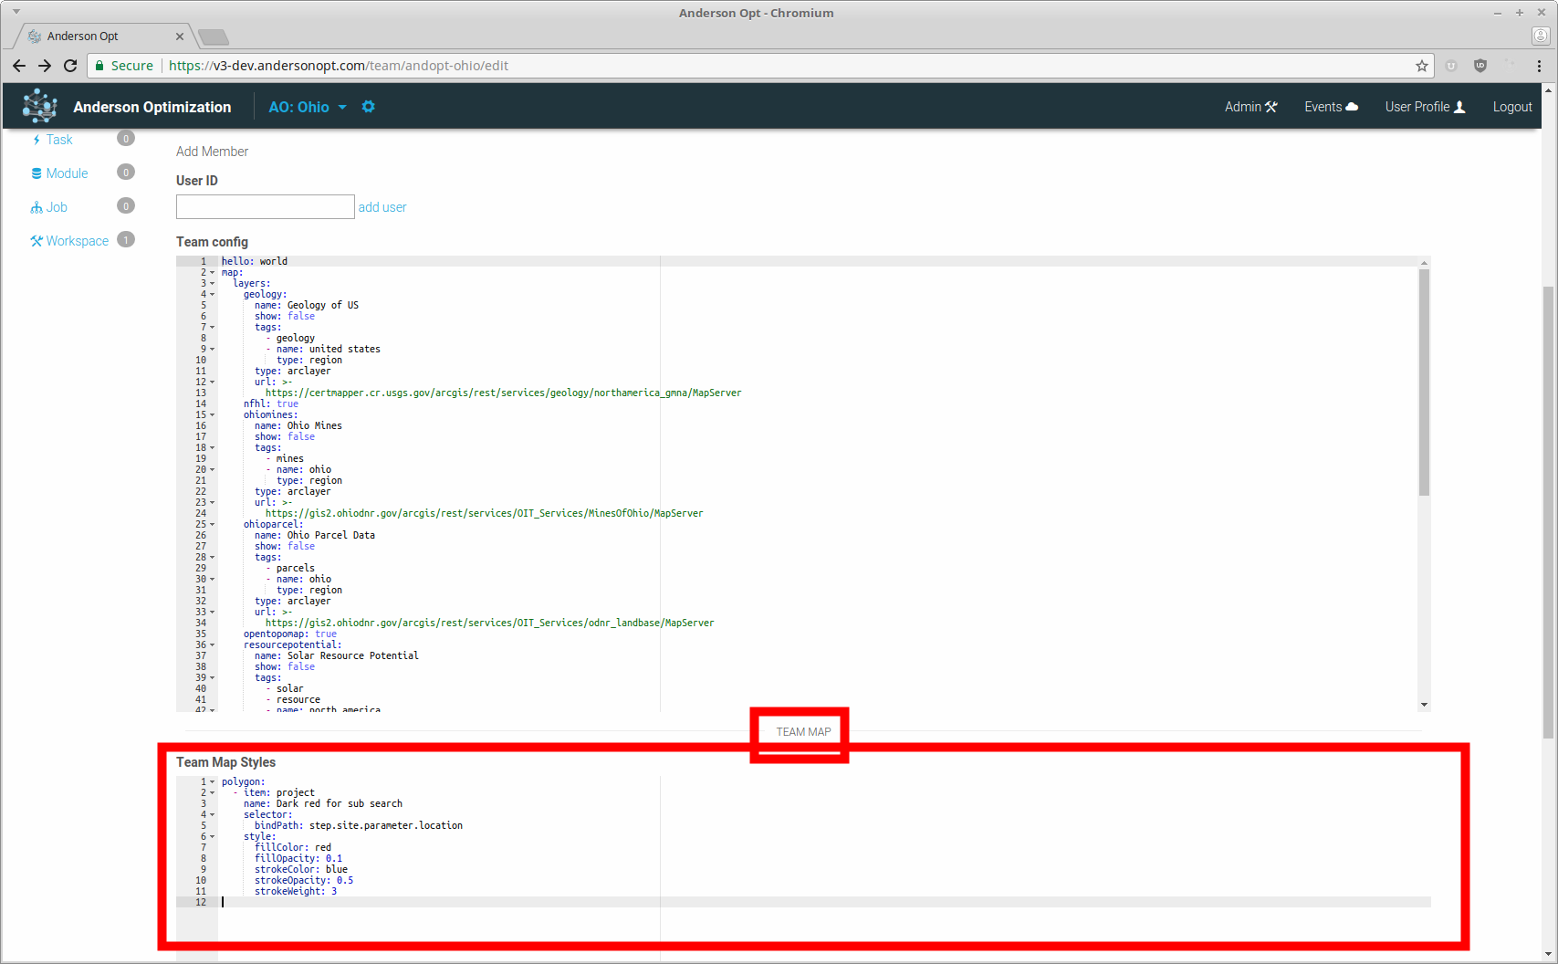Go back using browser back arrow
This screenshot has height=964, width=1558.
point(19,66)
